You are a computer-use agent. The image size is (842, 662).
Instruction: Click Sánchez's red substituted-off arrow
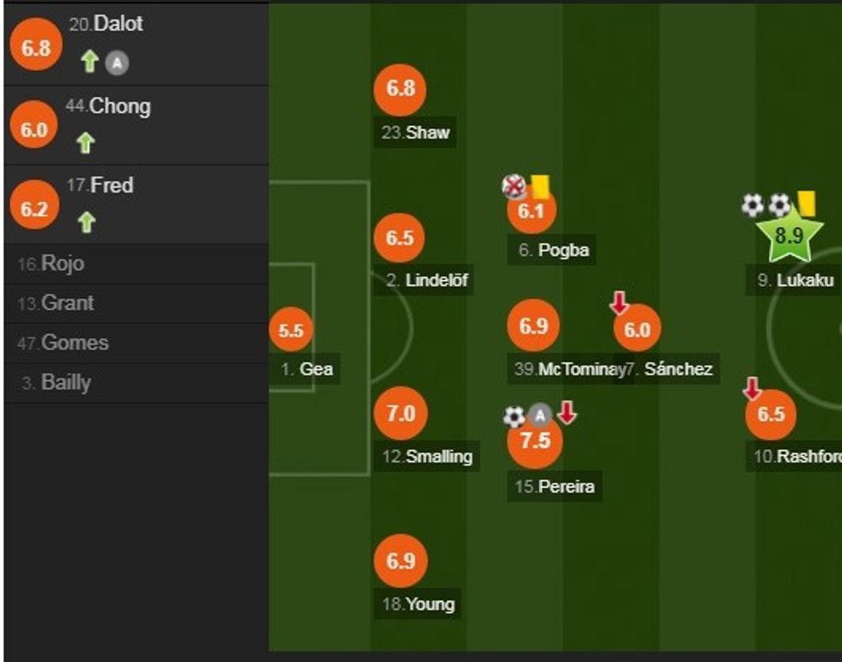coord(619,302)
